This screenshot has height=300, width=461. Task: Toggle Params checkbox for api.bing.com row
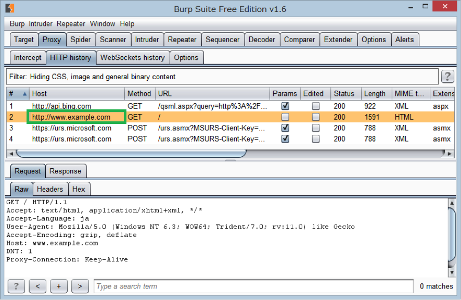pos(285,106)
